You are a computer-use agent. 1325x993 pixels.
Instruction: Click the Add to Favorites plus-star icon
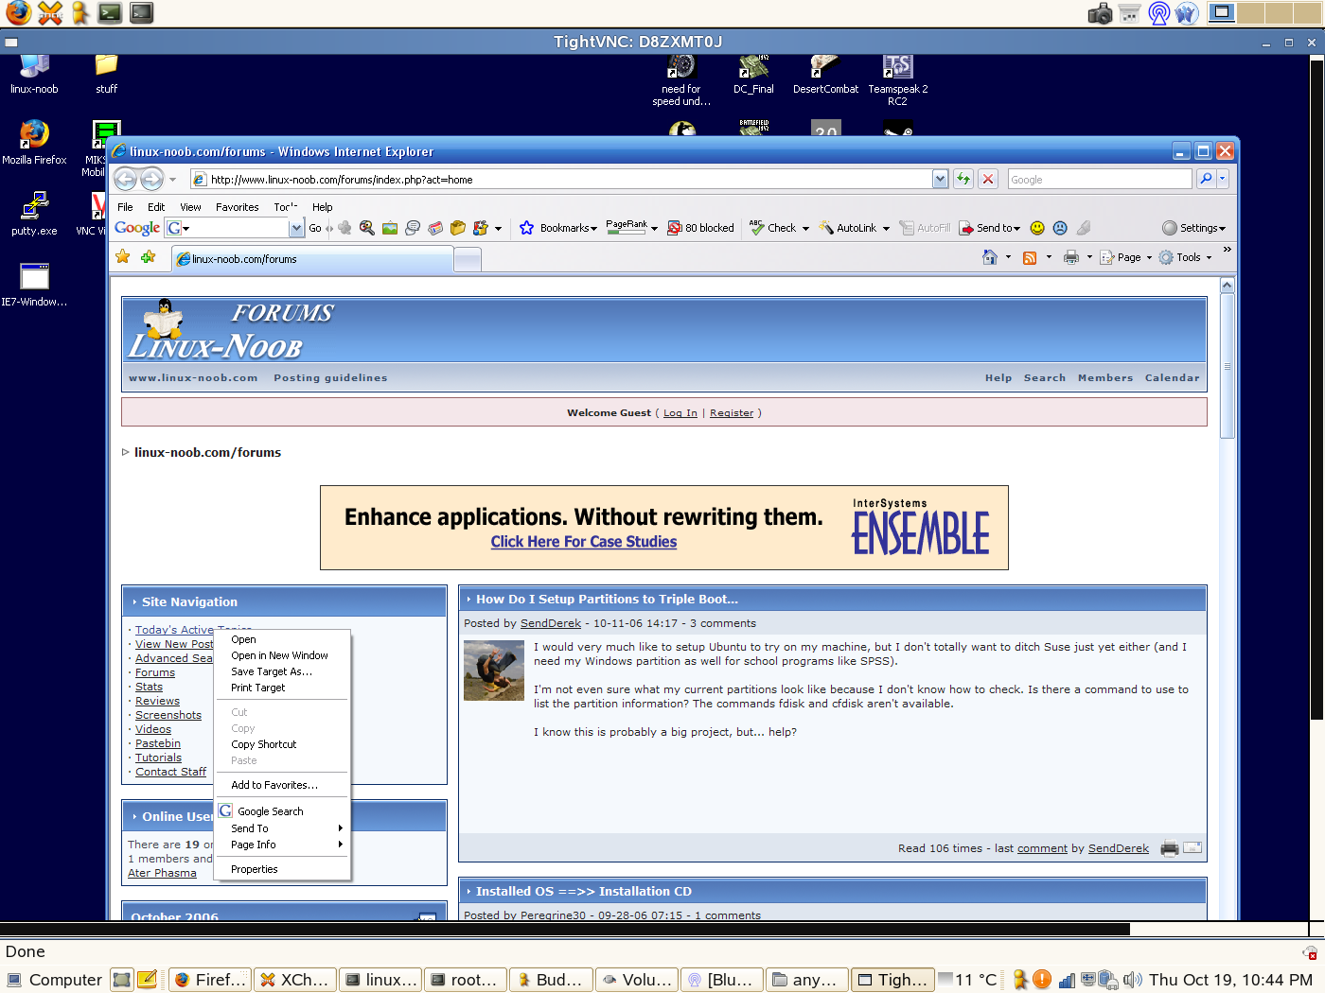pos(149,256)
